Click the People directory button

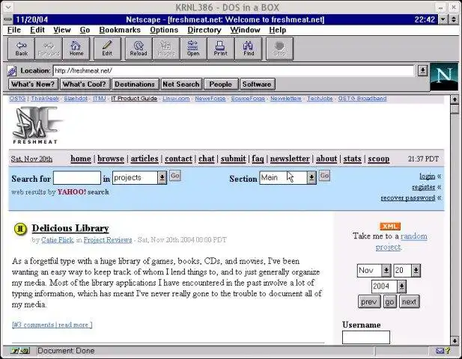tap(221, 85)
